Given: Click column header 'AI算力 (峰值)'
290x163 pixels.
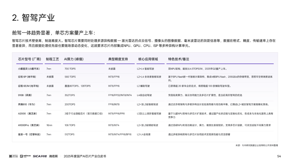Looking at the screenshot, I should coord(74,59).
